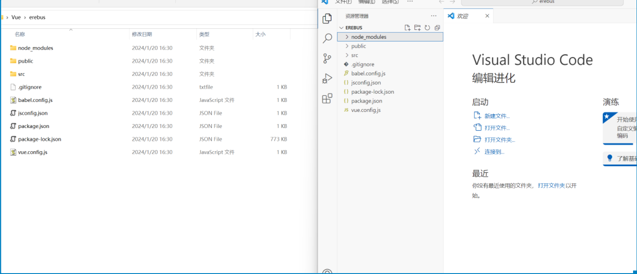Click erebus in File Explorer breadcrumb

(37, 17)
